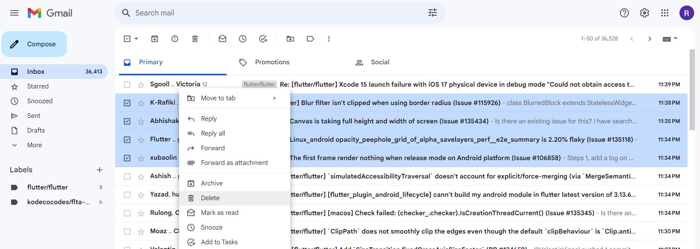Choose Snooze from the context menu
The image size is (700, 249).
(234, 227)
